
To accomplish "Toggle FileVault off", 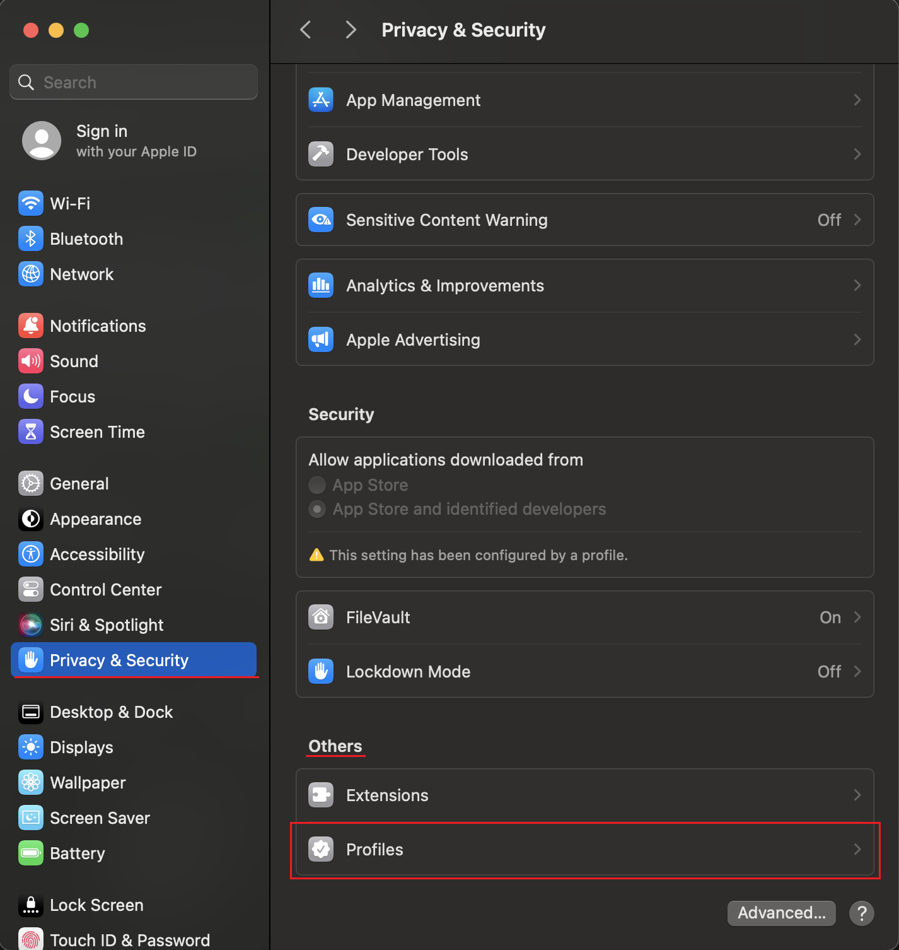I will click(x=830, y=617).
